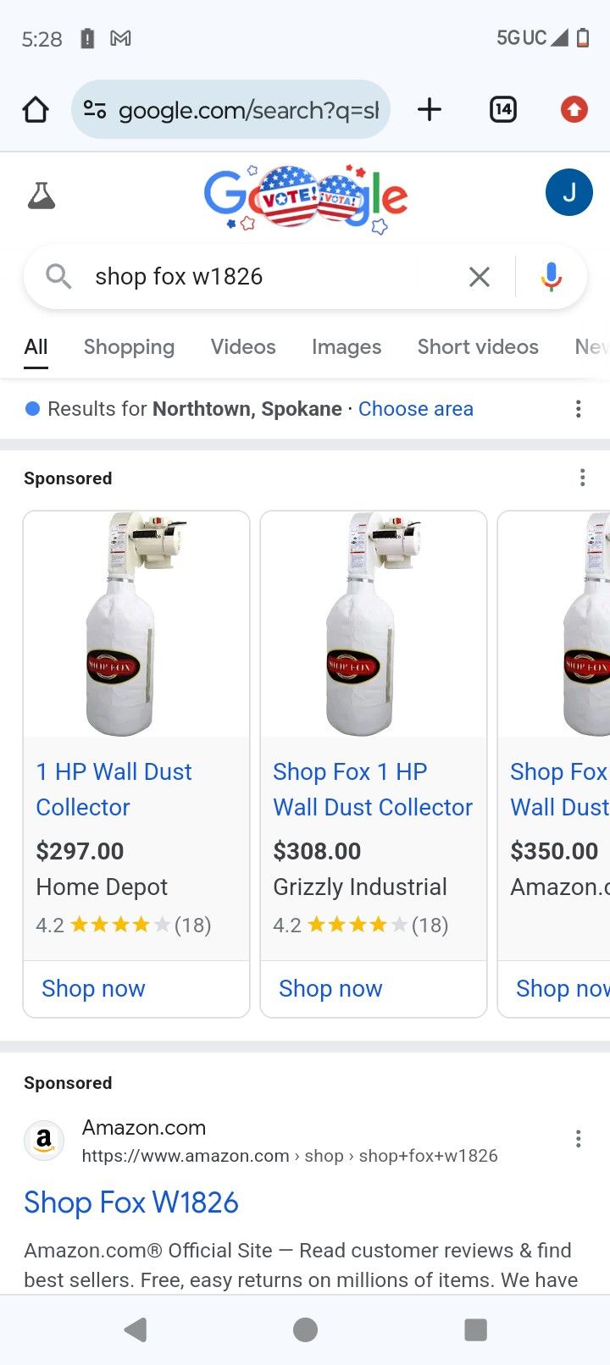Open the tab switcher showing 14 tabs
The height and width of the screenshot is (1365, 610).
[x=502, y=109]
